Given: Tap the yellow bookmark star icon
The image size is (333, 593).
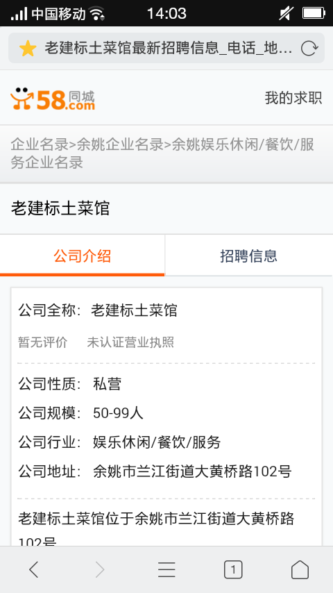Looking at the screenshot, I should click(28, 49).
